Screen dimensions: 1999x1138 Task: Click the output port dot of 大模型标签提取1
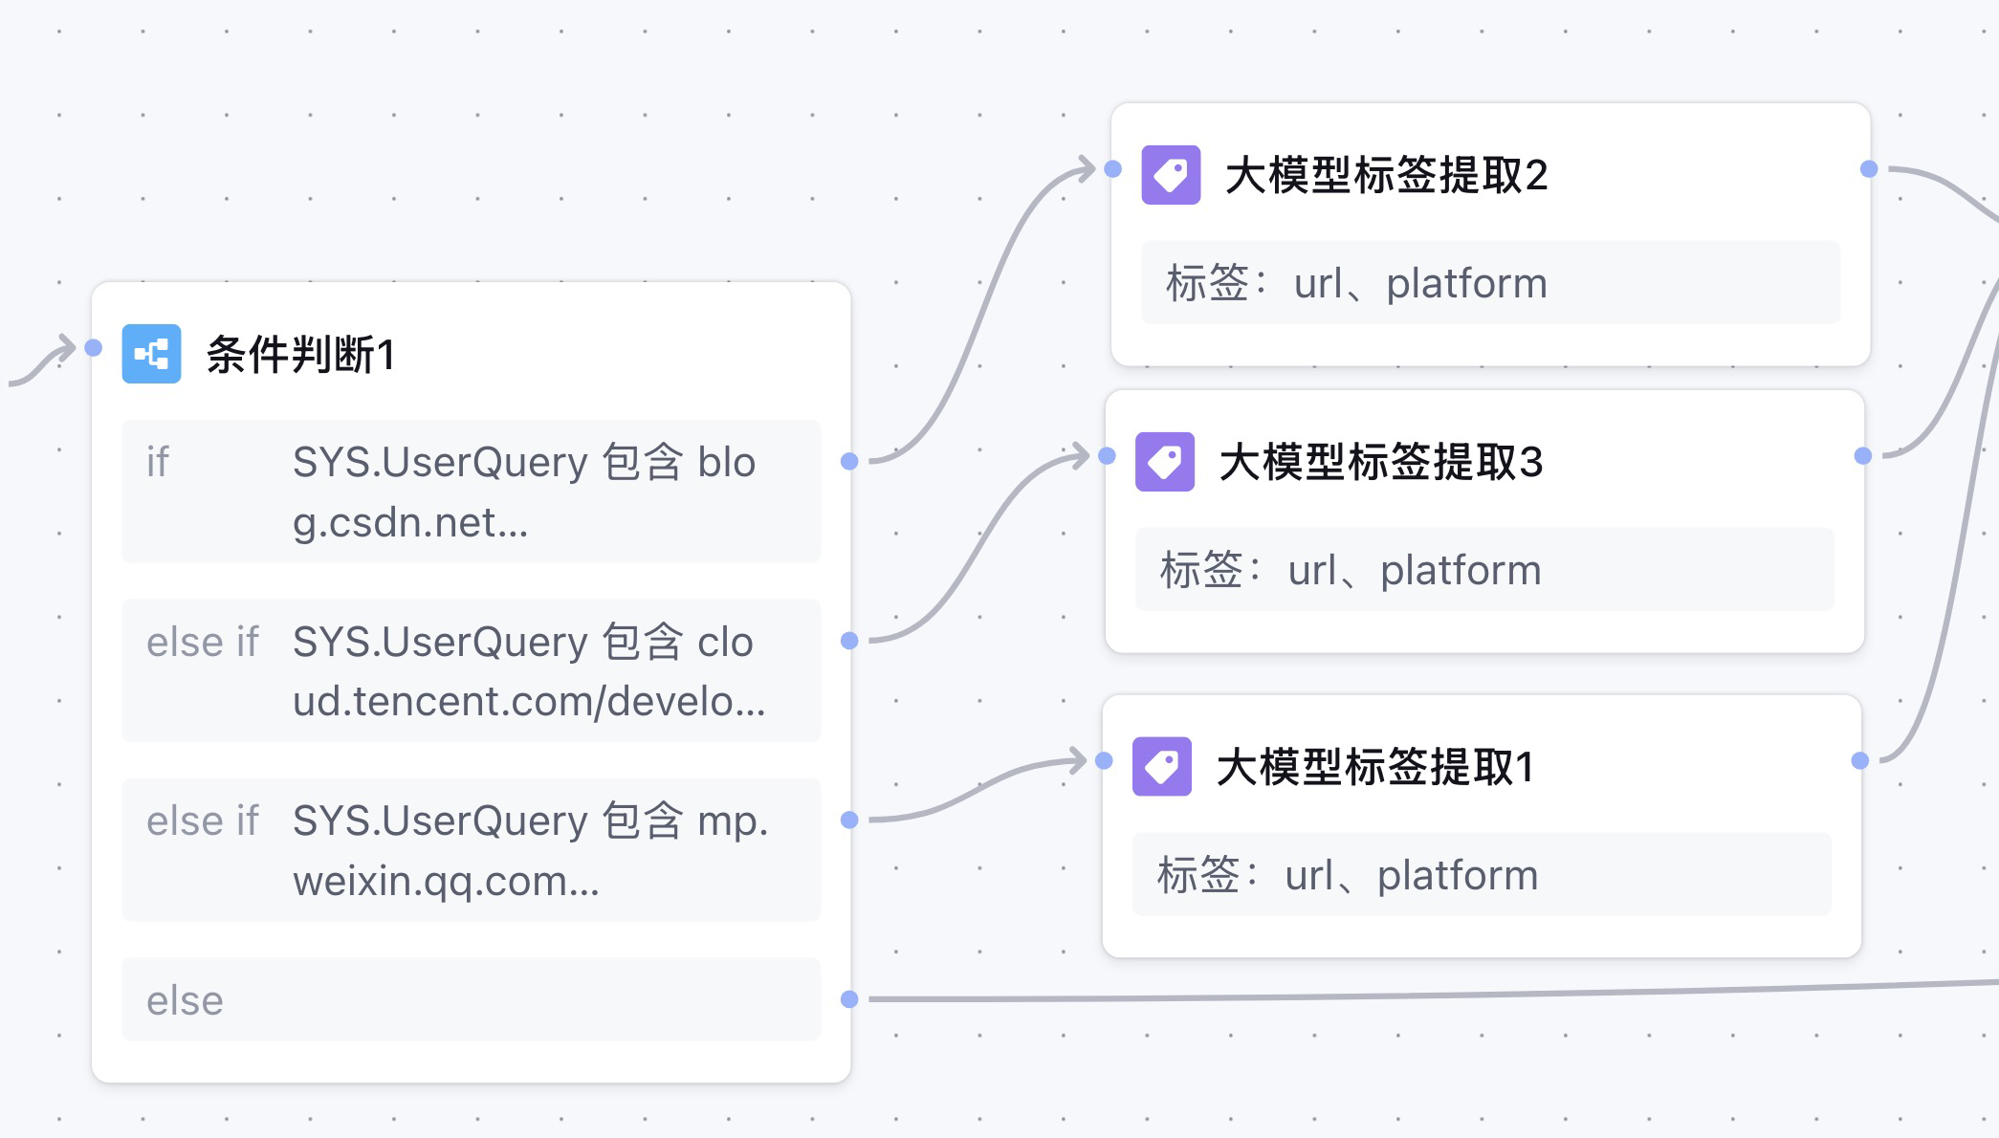point(1859,760)
